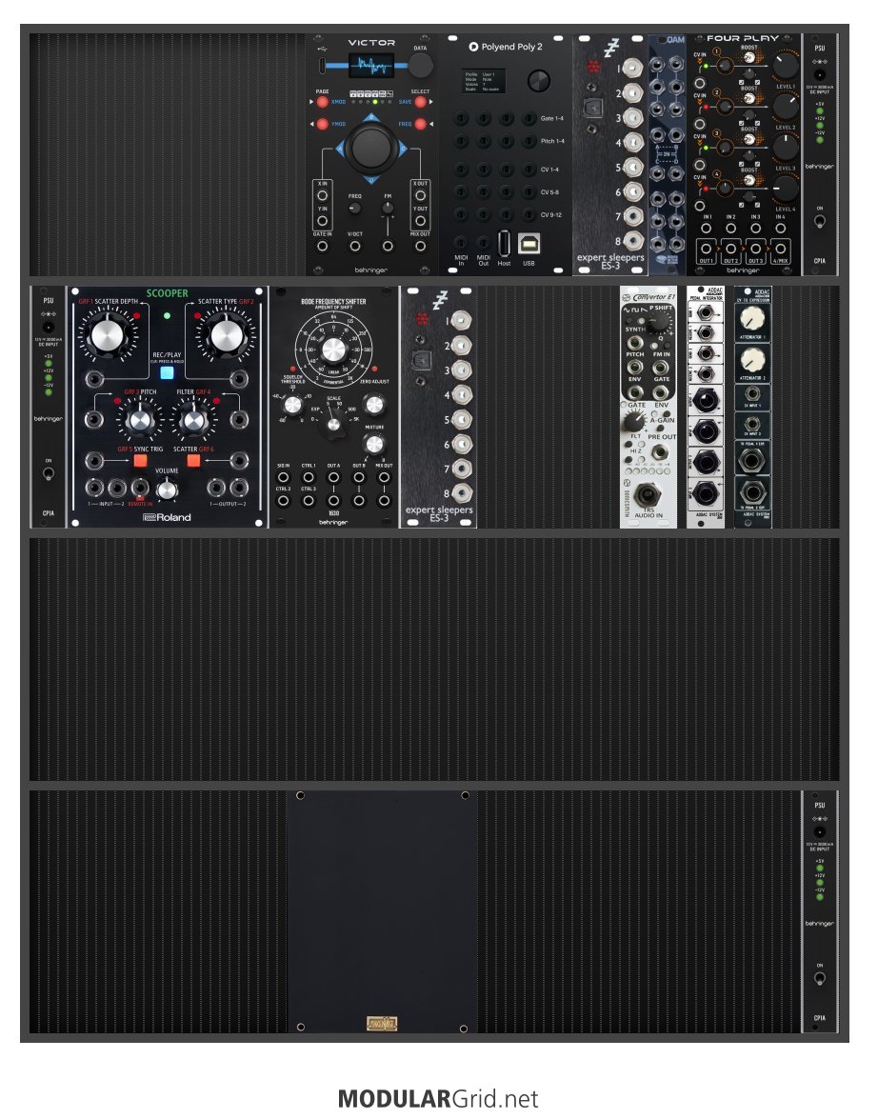Click the blue REC/PLAY button on Scooper
The image size is (878, 1119).
(x=167, y=372)
